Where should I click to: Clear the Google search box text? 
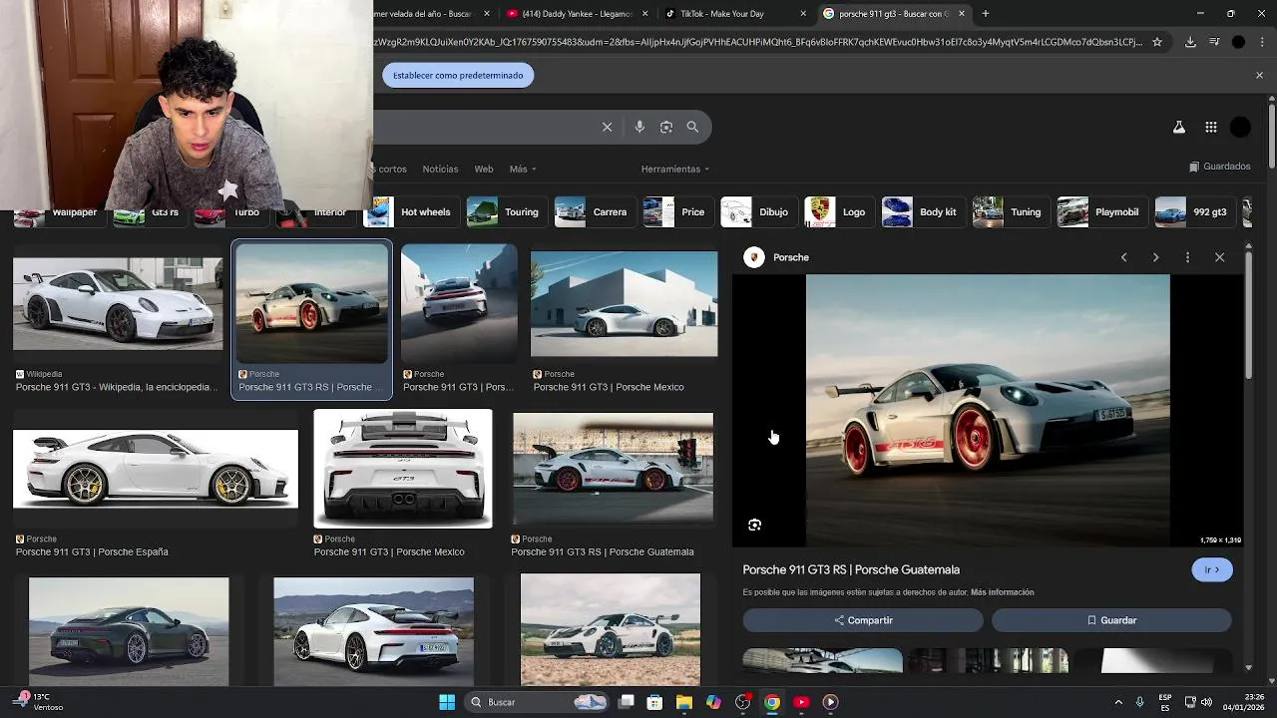pyautogui.click(x=607, y=127)
